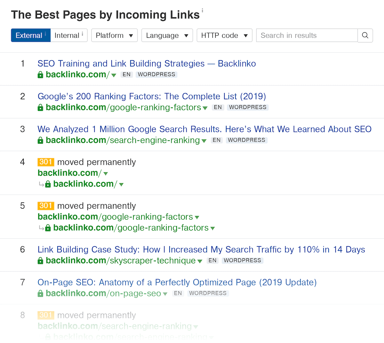
Task: Click 301 badge in row 8
Action: click(46, 315)
